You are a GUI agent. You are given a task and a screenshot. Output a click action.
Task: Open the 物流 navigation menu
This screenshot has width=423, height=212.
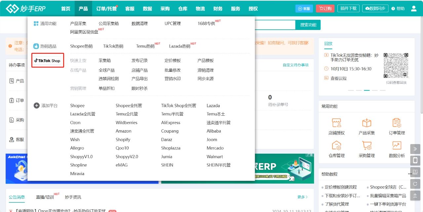200,9
